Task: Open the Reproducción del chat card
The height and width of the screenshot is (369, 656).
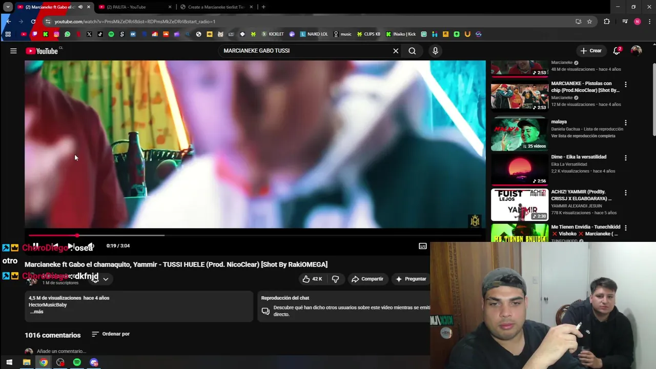Action: [x=343, y=306]
